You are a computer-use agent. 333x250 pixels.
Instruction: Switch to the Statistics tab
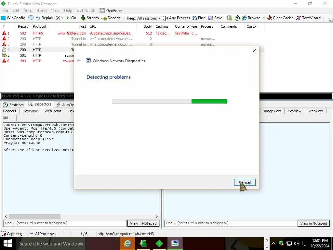(13, 104)
